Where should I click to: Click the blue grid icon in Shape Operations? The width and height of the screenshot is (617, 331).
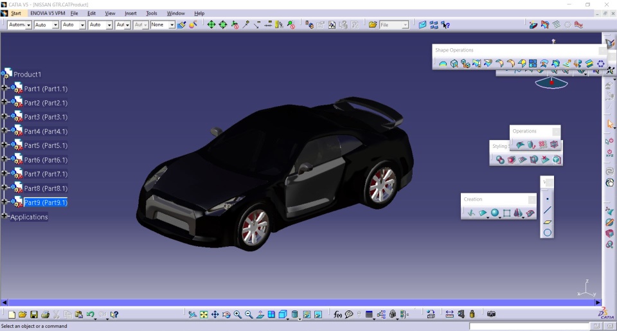coord(533,64)
